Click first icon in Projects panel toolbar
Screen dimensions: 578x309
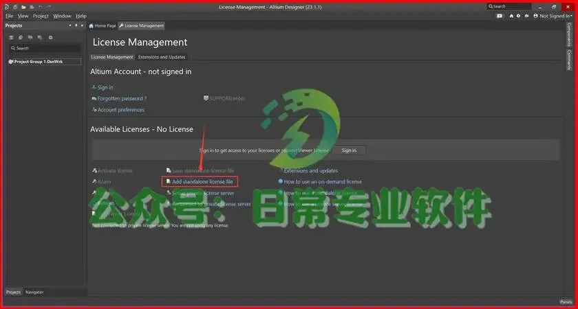point(12,38)
